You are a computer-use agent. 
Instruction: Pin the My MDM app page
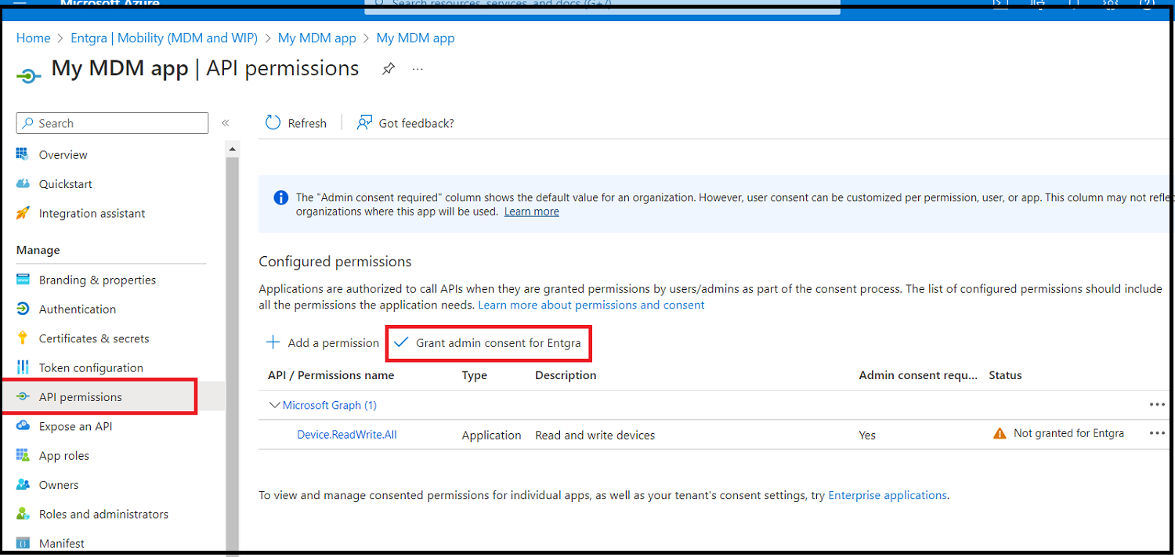(388, 69)
